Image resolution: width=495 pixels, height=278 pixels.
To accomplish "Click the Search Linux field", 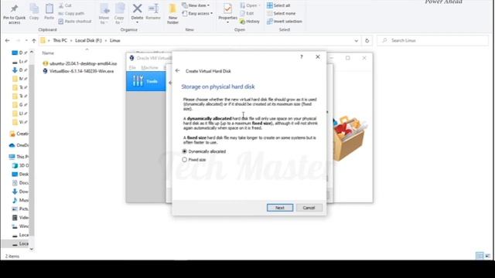I will pos(432,41).
